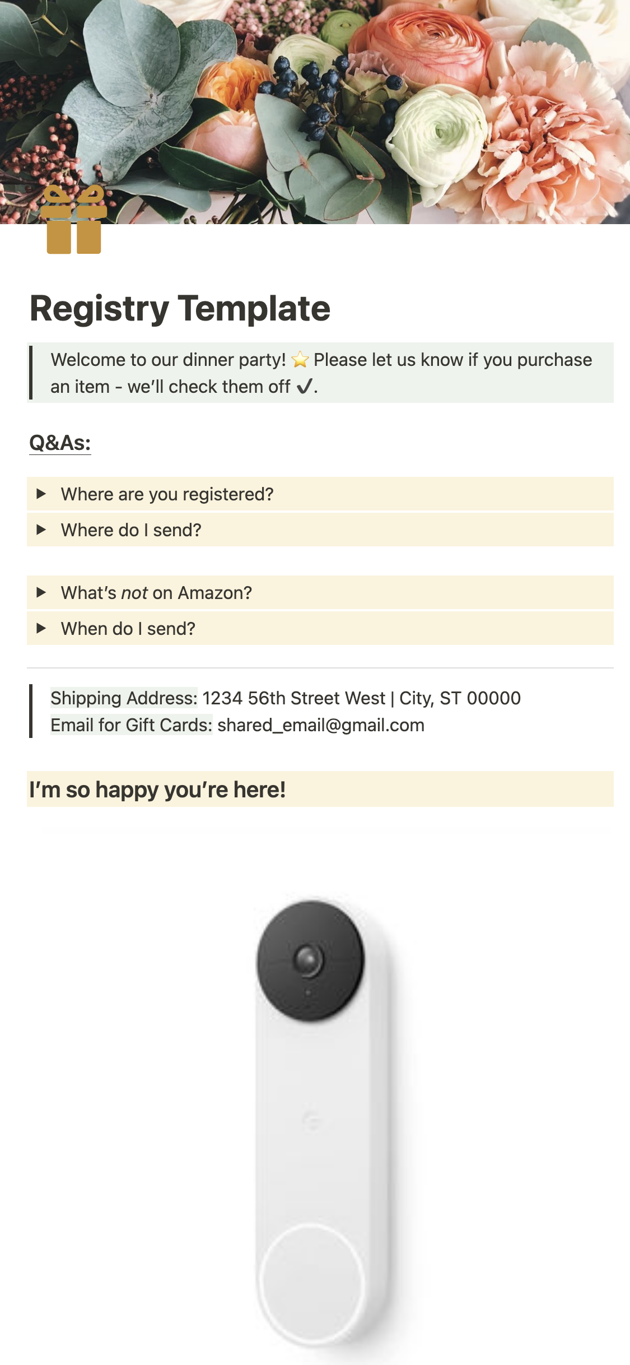Click the gold gift box page icon
The image size is (630, 1365).
pyautogui.click(x=73, y=220)
